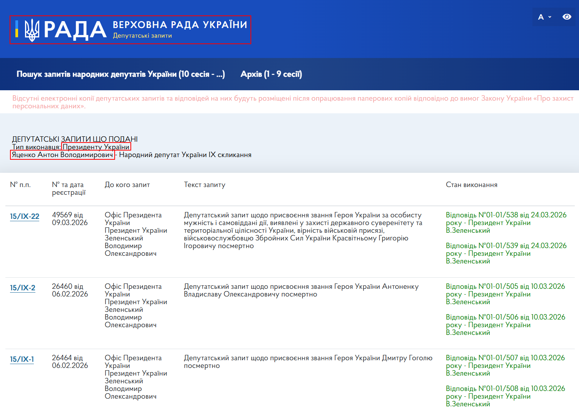Open the font size 'A' dropdown
The image size is (579, 419).
pos(544,17)
